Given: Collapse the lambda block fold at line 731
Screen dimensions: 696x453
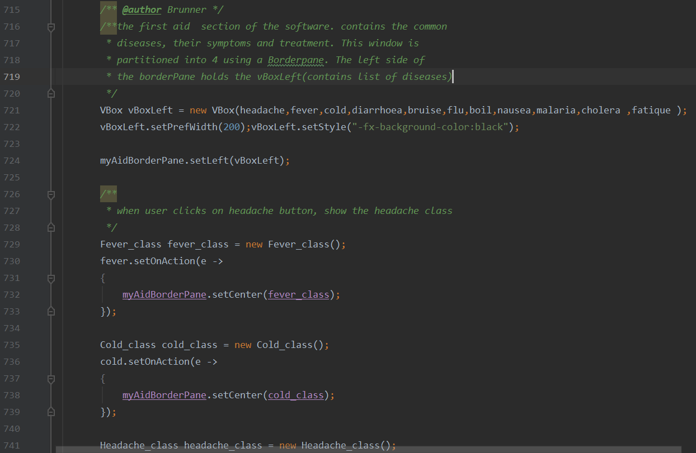Looking at the screenshot, I should tap(51, 278).
